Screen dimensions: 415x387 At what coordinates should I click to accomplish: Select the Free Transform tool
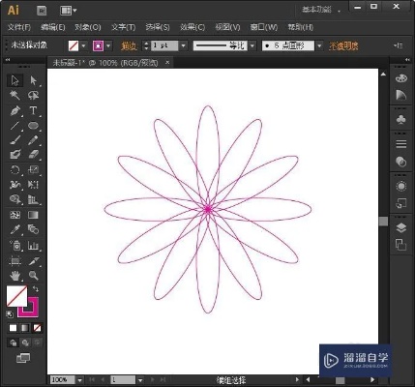tap(33, 185)
